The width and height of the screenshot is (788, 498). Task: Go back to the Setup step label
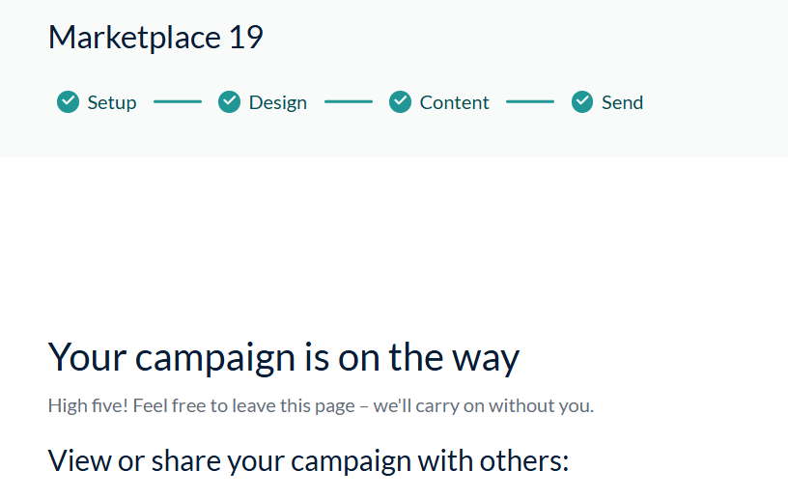[112, 102]
